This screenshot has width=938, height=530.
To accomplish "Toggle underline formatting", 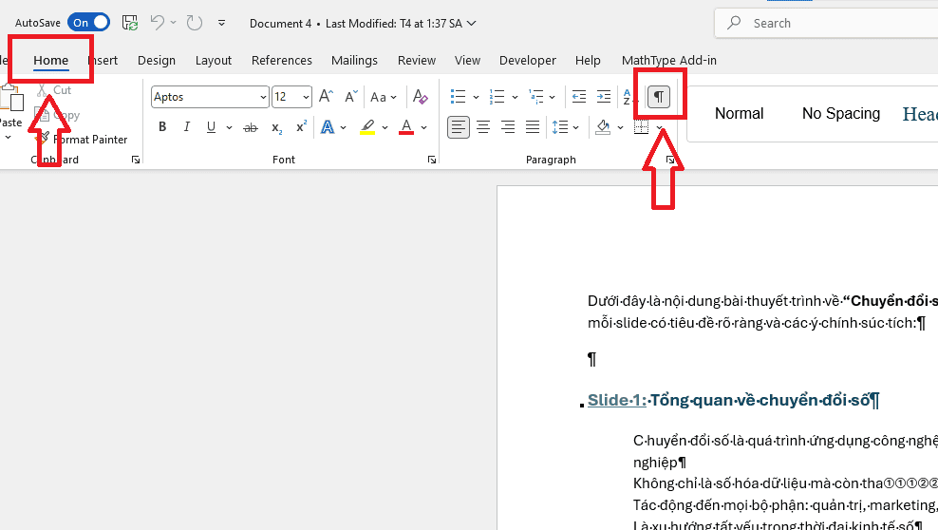I will (211, 127).
